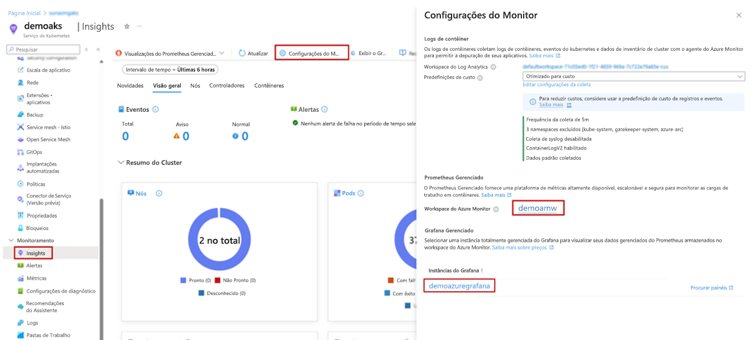Open the Contêineres tab
Viewport: 756px width, 340px height.
tap(269, 86)
